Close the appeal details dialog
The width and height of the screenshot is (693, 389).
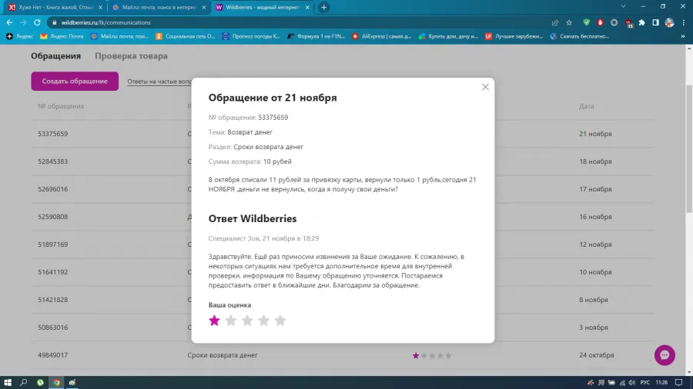click(485, 87)
